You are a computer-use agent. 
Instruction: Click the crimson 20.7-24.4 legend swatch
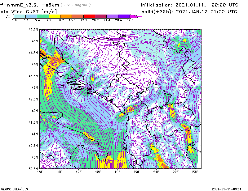click(101, 16)
